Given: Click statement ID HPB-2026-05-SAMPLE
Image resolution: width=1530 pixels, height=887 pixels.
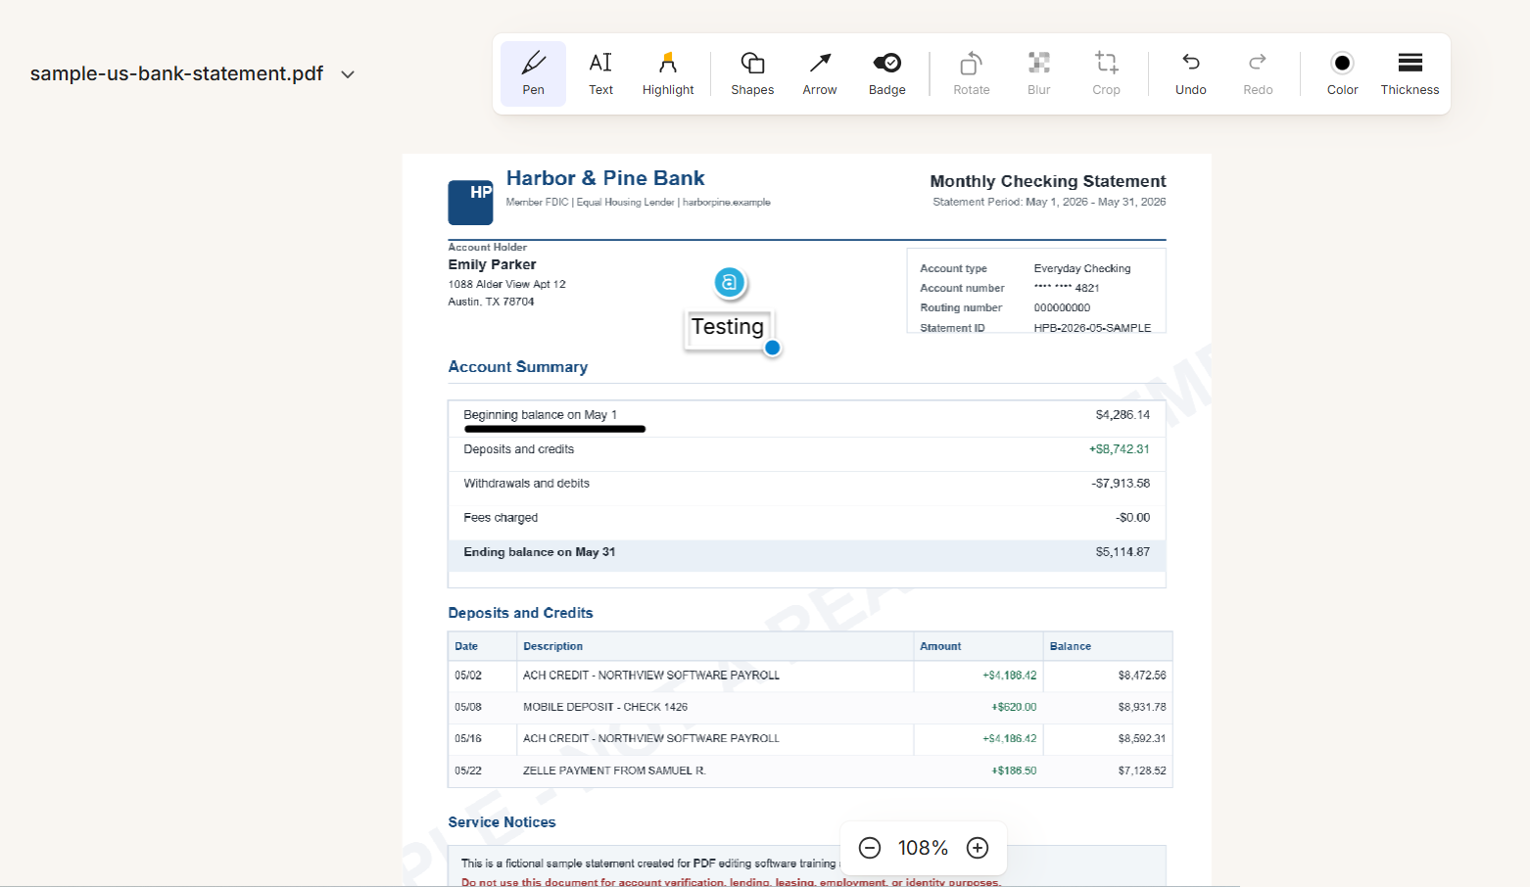Looking at the screenshot, I should [x=1092, y=328].
